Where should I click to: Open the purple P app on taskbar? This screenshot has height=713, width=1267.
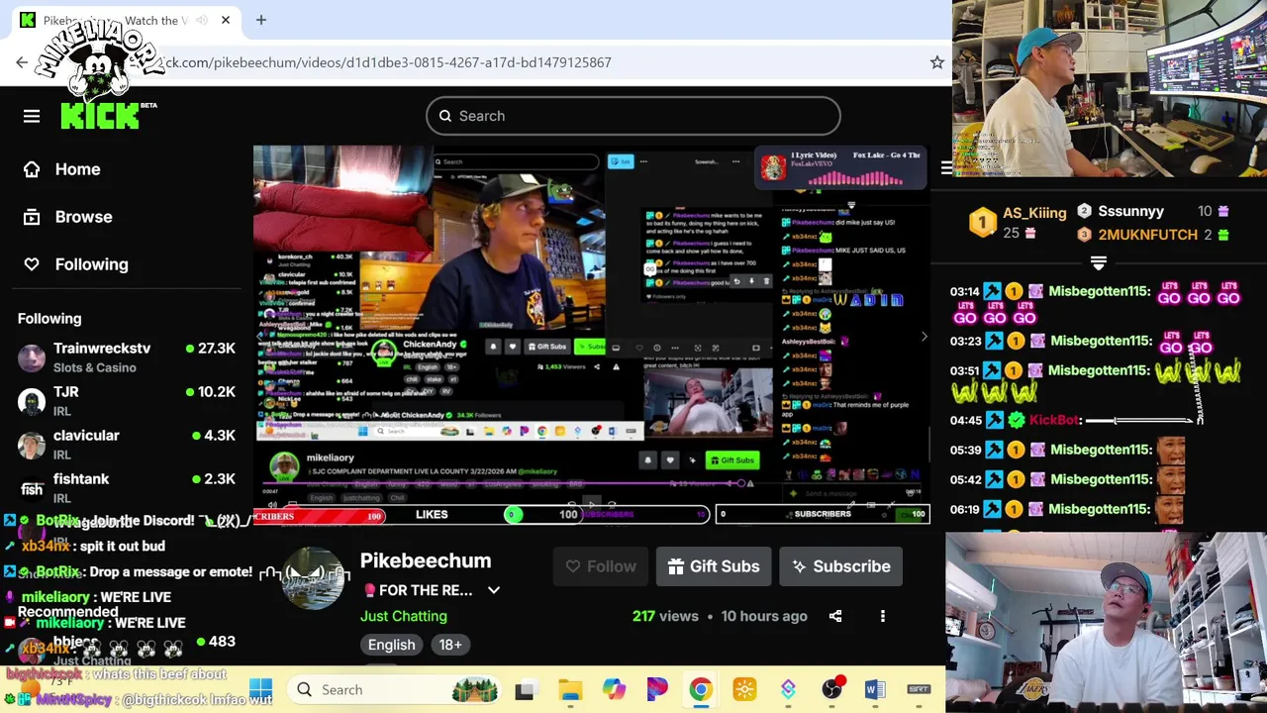[657, 689]
